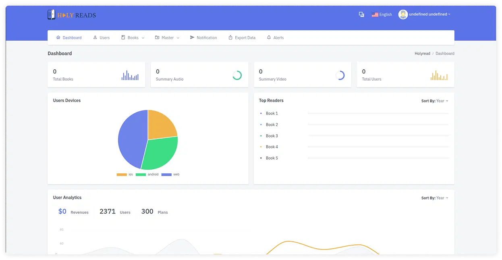
Task: Click the fullscreen windows icon in header
Action: tap(361, 14)
